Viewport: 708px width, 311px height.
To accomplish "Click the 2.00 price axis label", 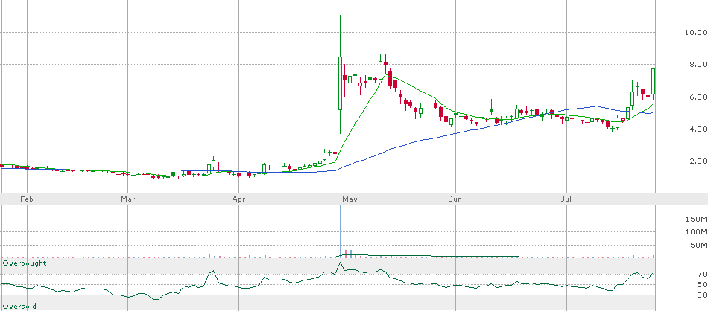I will pos(697,161).
